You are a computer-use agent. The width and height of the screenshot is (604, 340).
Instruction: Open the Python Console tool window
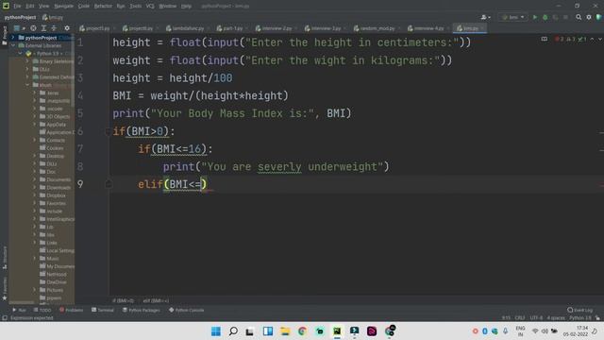pos(187,310)
